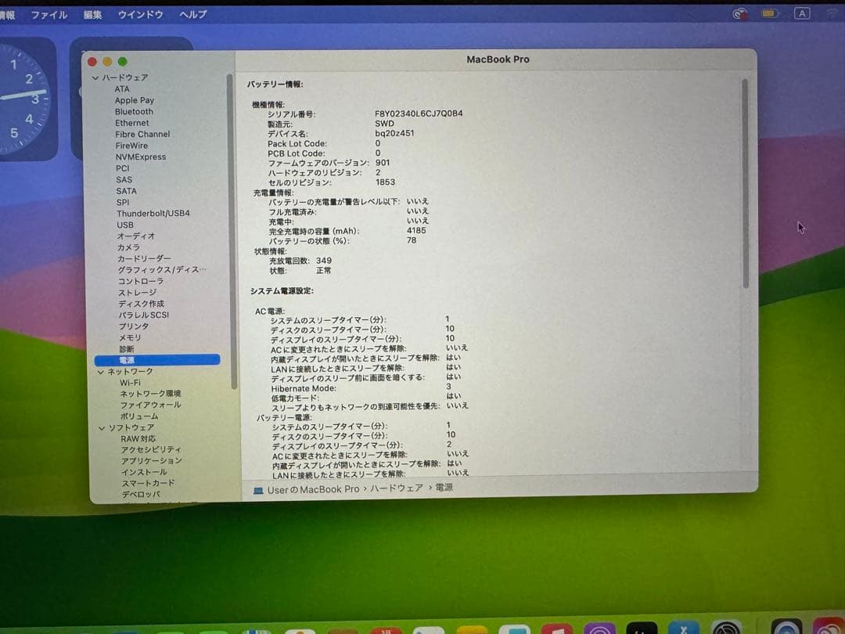Select ストレージ in the sidebar
Image resolution: width=845 pixels, height=634 pixels.
point(137,293)
